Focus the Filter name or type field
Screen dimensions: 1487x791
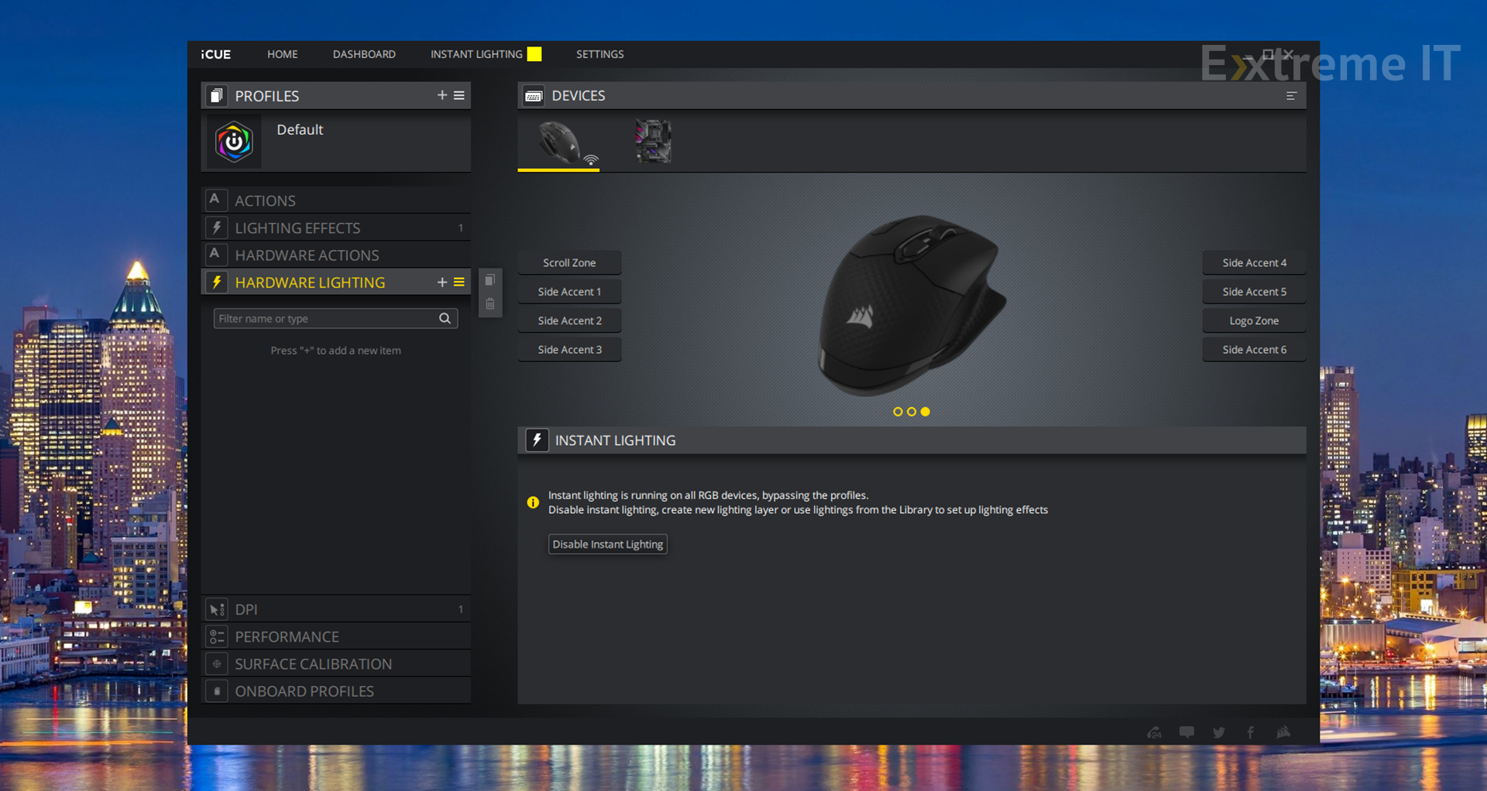335,319
